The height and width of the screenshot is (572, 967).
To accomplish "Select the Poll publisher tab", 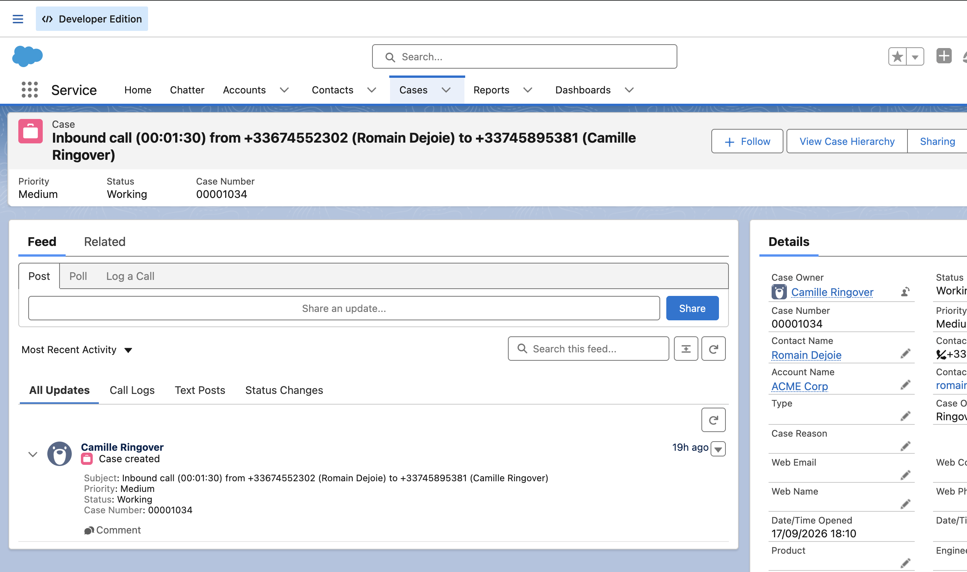I will point(78,276).
